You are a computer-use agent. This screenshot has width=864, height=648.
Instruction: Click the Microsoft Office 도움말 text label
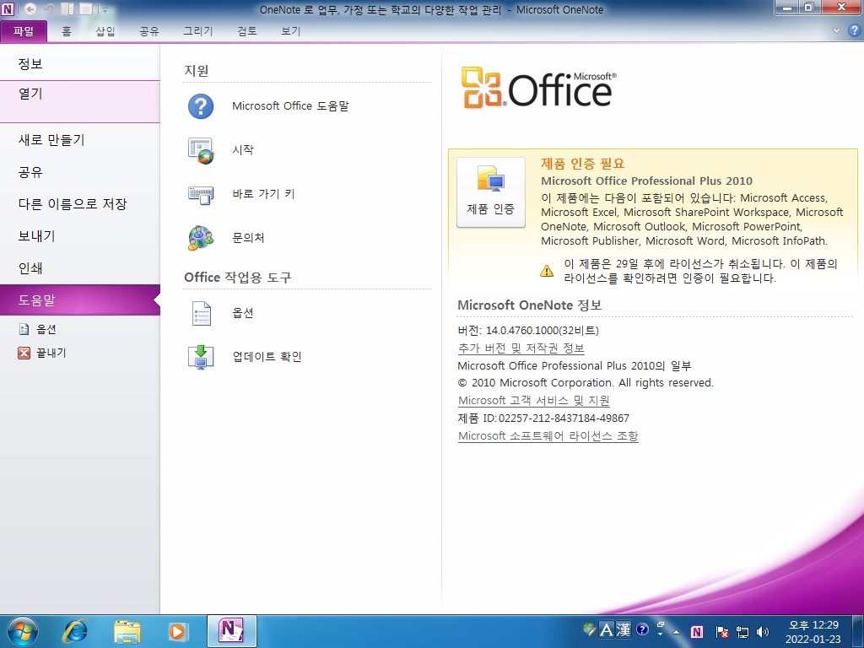click(x=290, y=105)
